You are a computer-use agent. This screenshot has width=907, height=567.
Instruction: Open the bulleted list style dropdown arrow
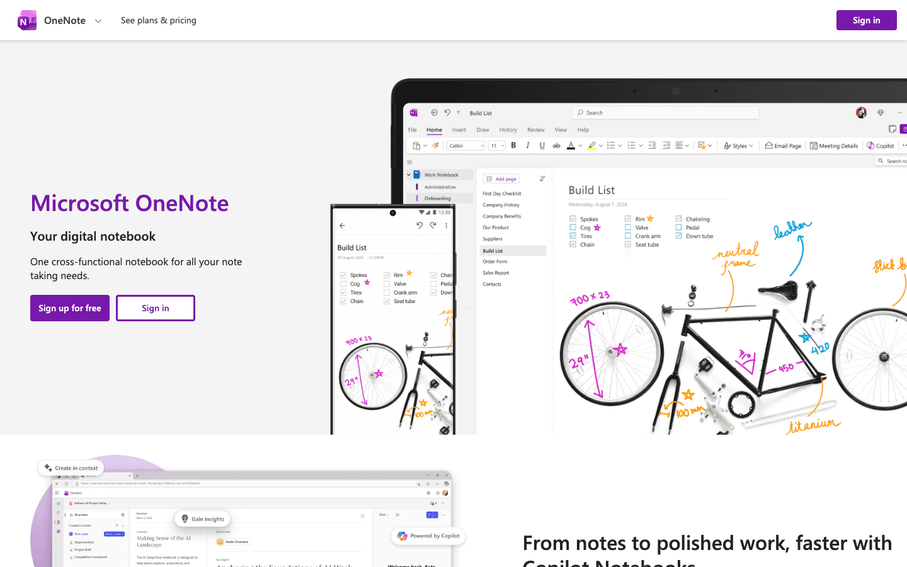(620, 146)
